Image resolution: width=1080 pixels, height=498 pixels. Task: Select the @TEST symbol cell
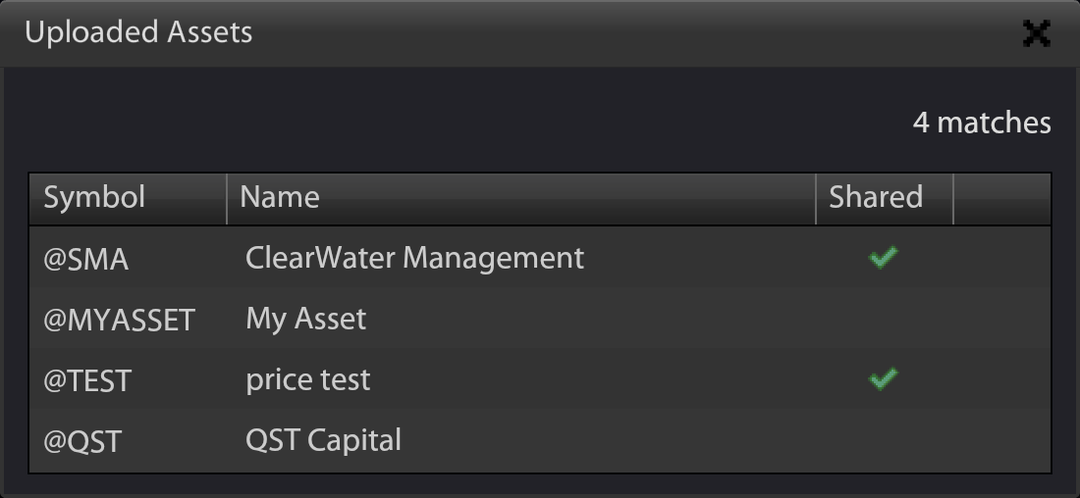pyautogui.click(x=87, y=380)
